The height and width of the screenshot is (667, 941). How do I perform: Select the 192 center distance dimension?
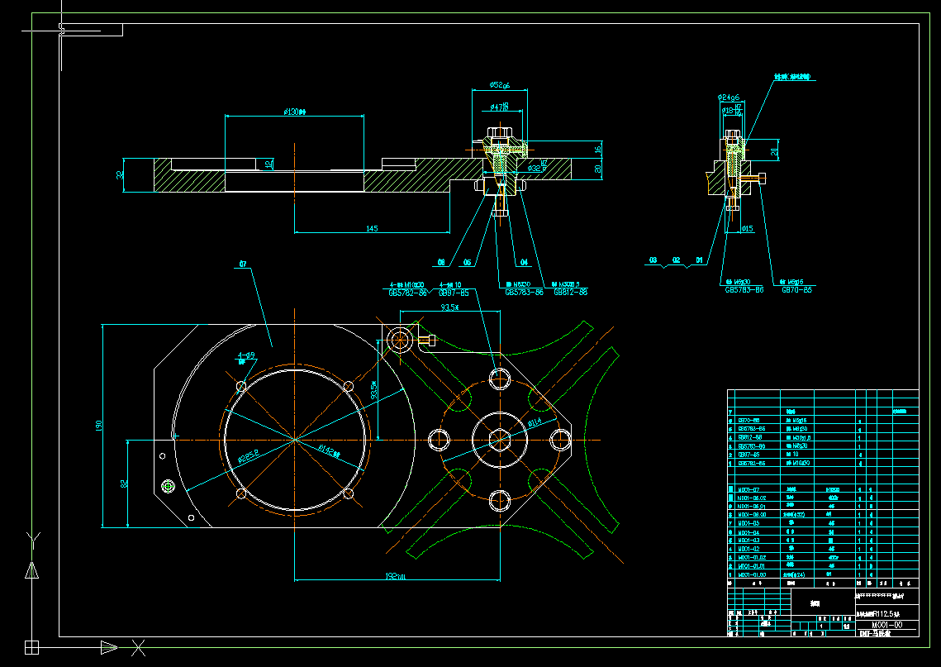pyautogui.click(x=396, y=577)
